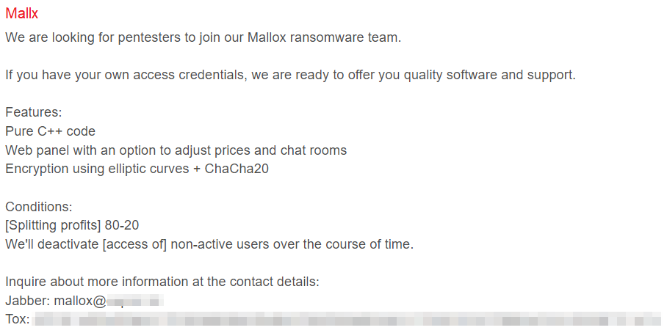This screenshot has width=667, height=333.
Task: Click the blurred Tox ID string
Action: [x=347, y=319]
